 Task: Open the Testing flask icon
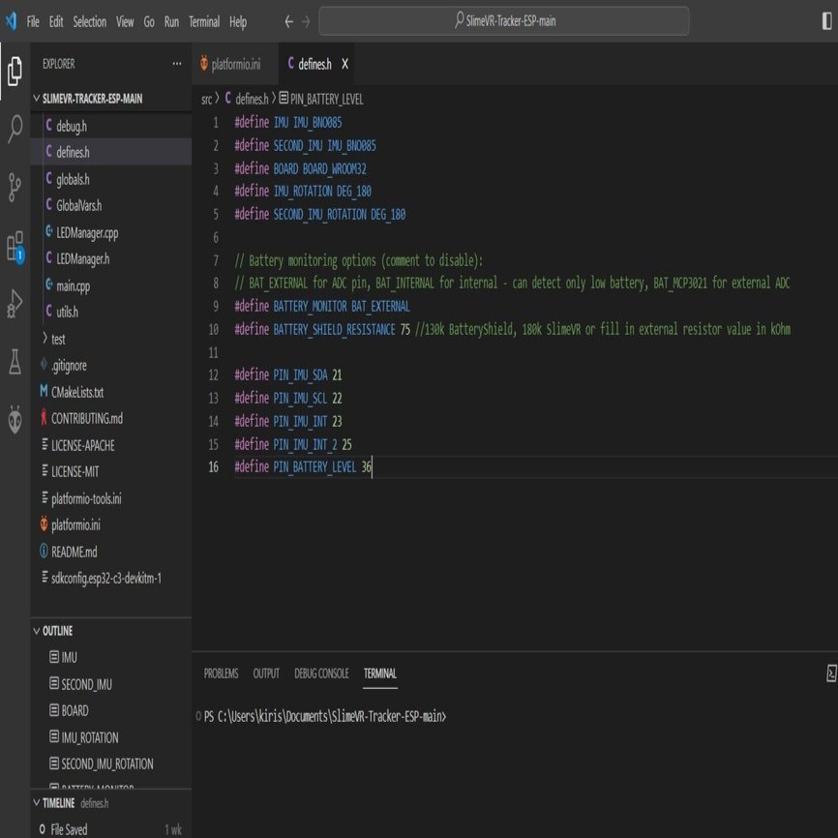(x=15, y=362)
